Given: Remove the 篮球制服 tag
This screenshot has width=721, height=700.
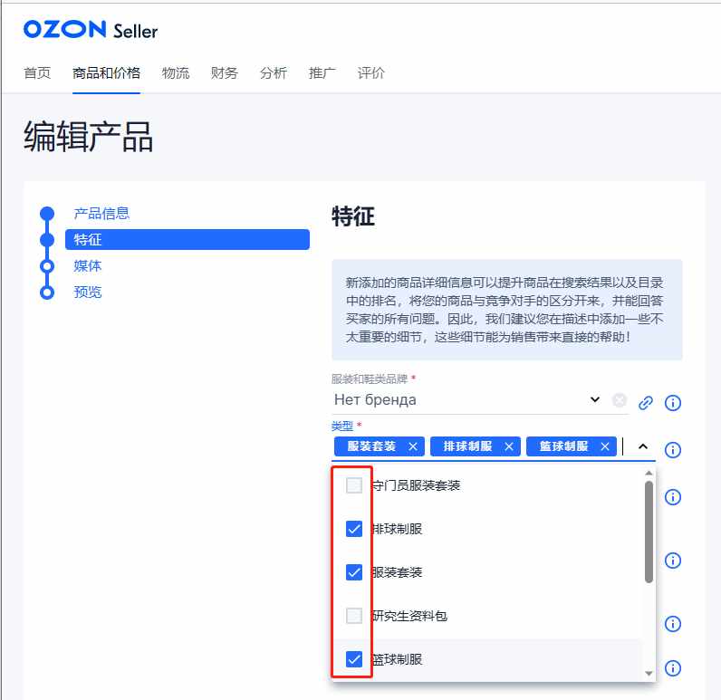Looking at the screenshot, I should (x=605, y=446).
